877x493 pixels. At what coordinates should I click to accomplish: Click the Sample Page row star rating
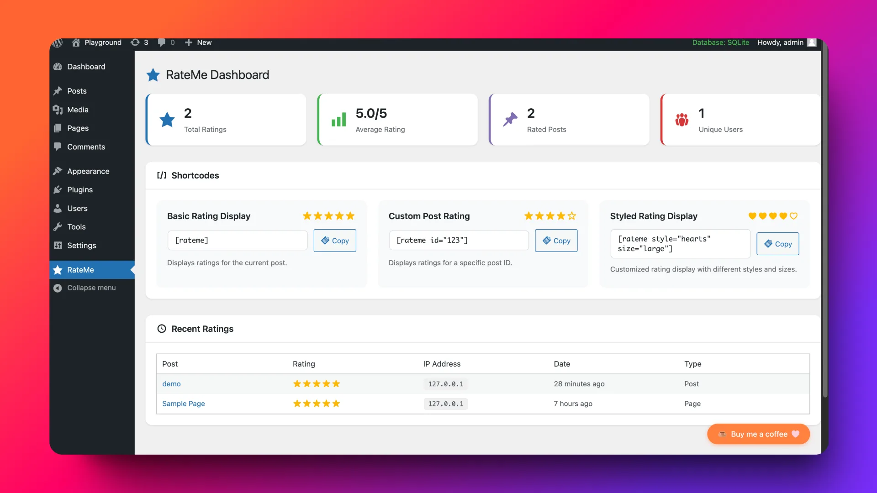317,404
